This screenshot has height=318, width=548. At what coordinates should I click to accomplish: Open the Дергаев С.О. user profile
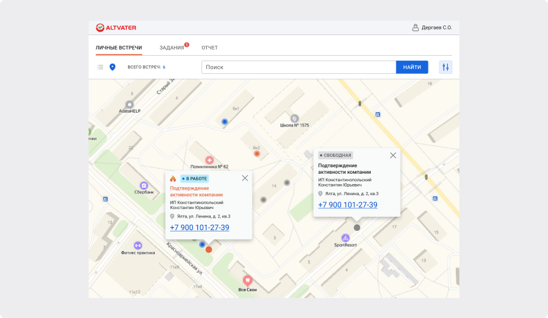tap(432, 27)
